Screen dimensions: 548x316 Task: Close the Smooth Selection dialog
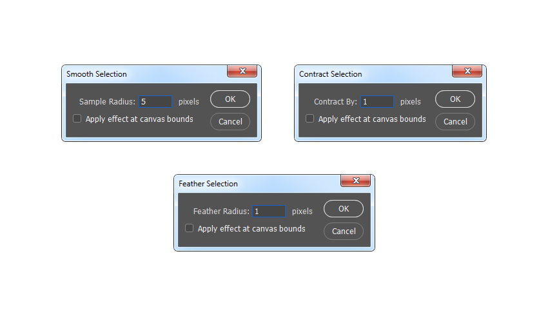point(242,71)
